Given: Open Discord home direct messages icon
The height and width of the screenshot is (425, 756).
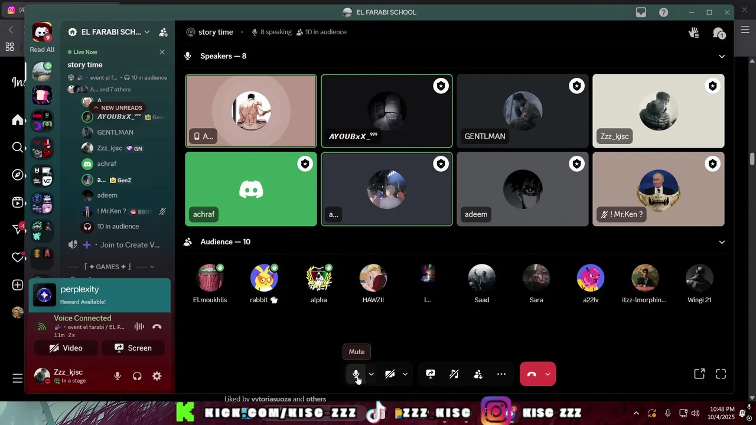Looking at the screenshot, I should click(42, 32).
